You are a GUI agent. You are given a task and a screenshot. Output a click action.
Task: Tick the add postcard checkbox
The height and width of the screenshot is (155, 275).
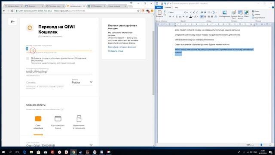27,59
